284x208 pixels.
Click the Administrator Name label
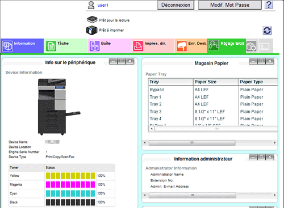(167, 175)
